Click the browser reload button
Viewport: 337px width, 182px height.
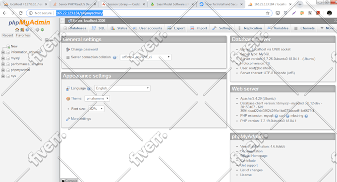click(x=21, y=13)
